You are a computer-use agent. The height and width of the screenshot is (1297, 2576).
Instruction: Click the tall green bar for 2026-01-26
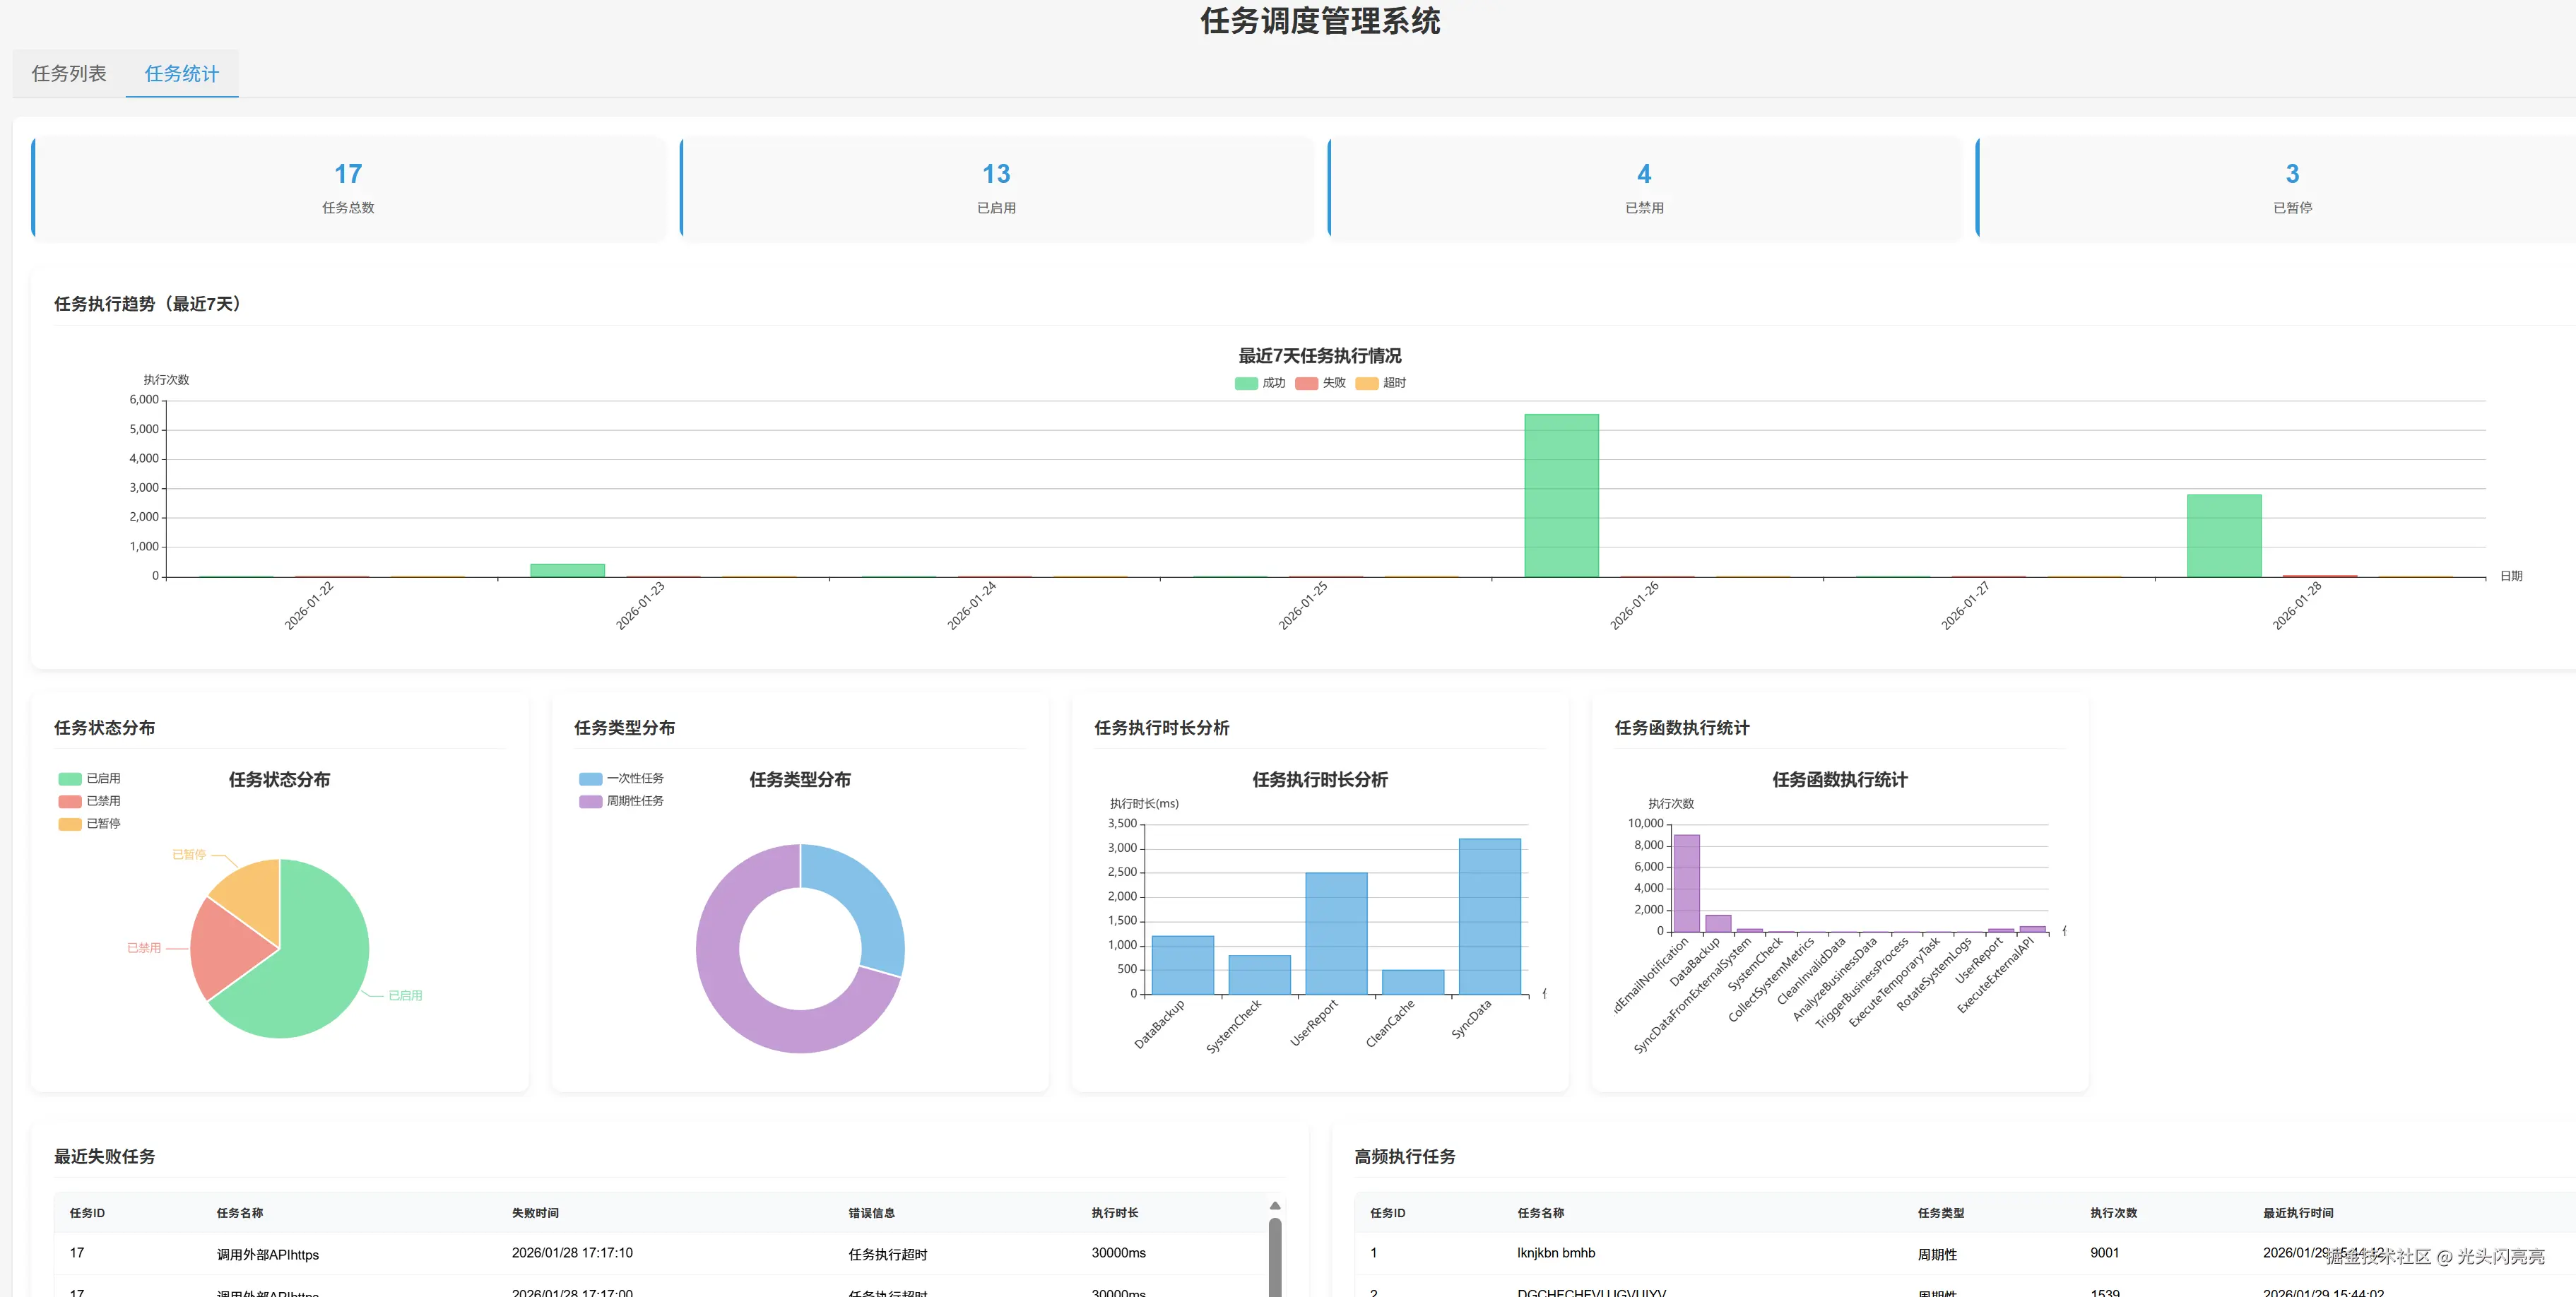point(1561,495)
